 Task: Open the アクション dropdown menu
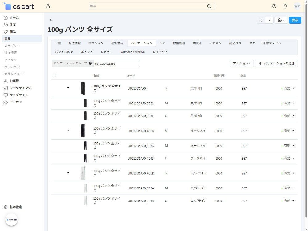point(241,63)
